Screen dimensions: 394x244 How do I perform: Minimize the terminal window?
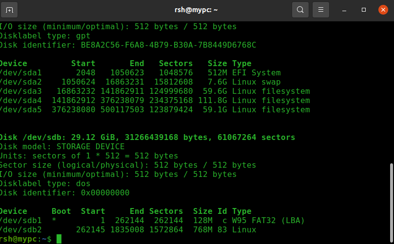pyautogui.click(x=345, y=10)
